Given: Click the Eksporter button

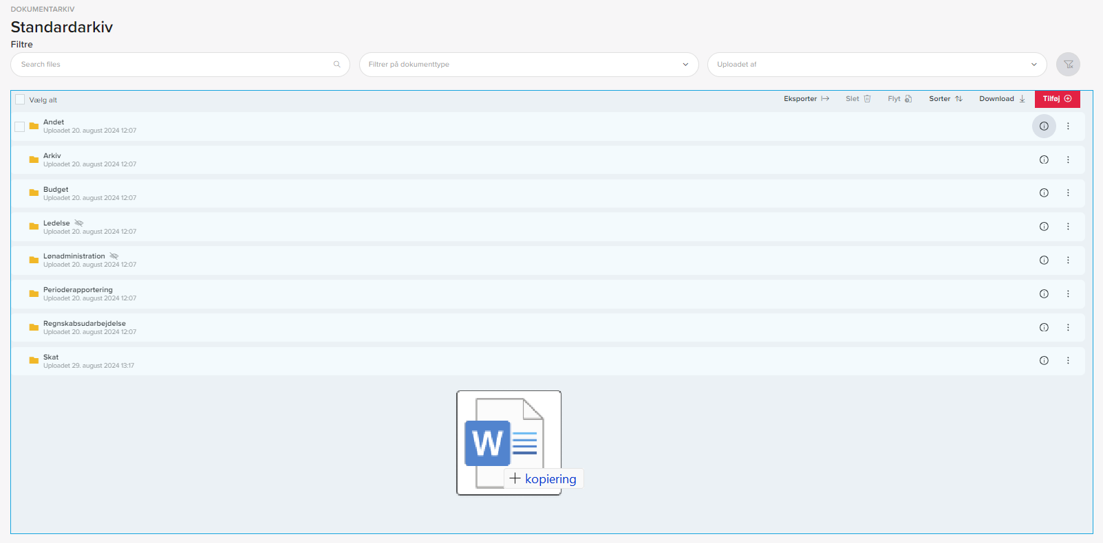Looking at the screenshot, I should tap(806, 99).
